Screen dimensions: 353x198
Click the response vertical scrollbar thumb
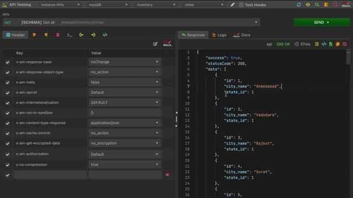(x=348, y=57)
